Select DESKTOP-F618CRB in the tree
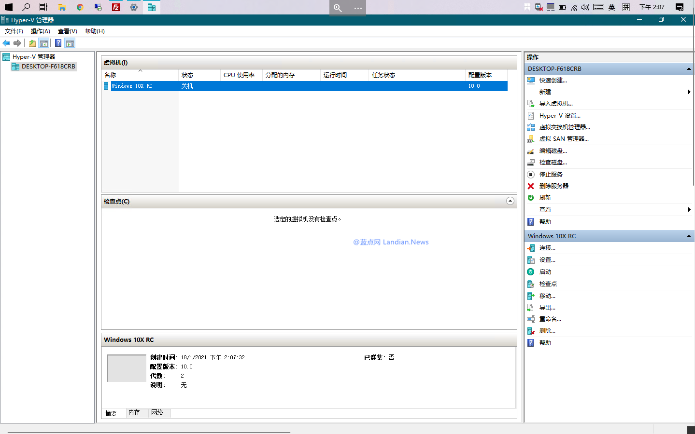 pos(48,67)
